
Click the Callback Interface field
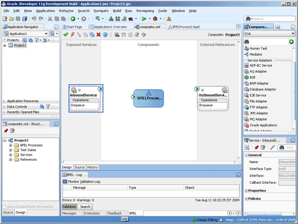(x=287, y=183)
